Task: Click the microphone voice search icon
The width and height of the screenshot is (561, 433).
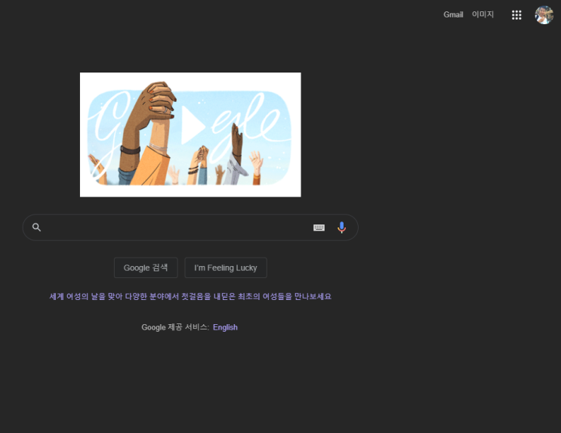Action: coord(342,227)
